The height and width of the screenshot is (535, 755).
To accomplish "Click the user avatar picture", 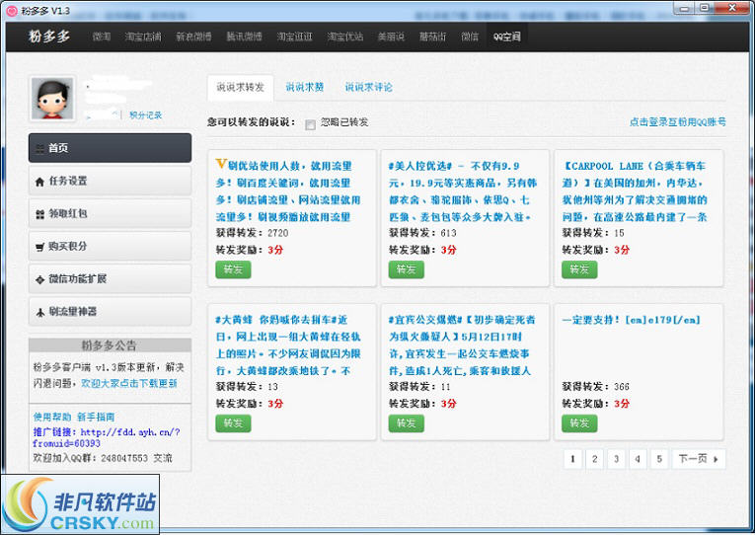I will (x=52, y=99).
